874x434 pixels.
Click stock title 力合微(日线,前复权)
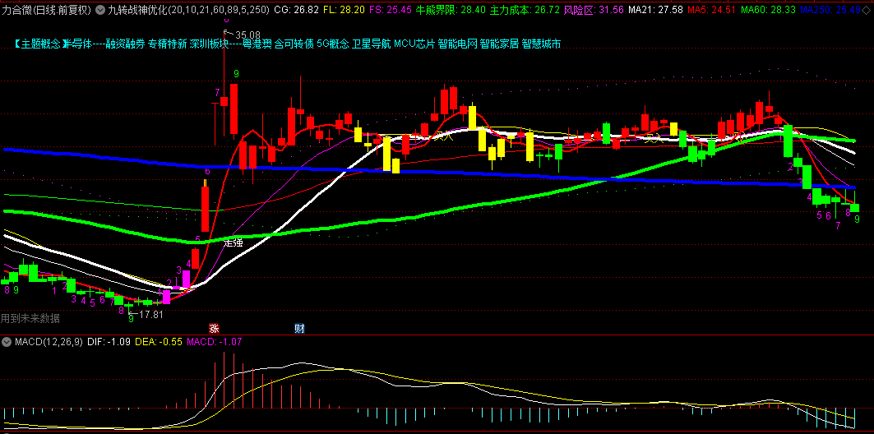tap(46, 10)
